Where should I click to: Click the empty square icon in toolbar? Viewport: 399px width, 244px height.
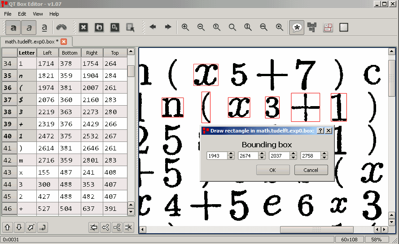[x=343, y=27]
